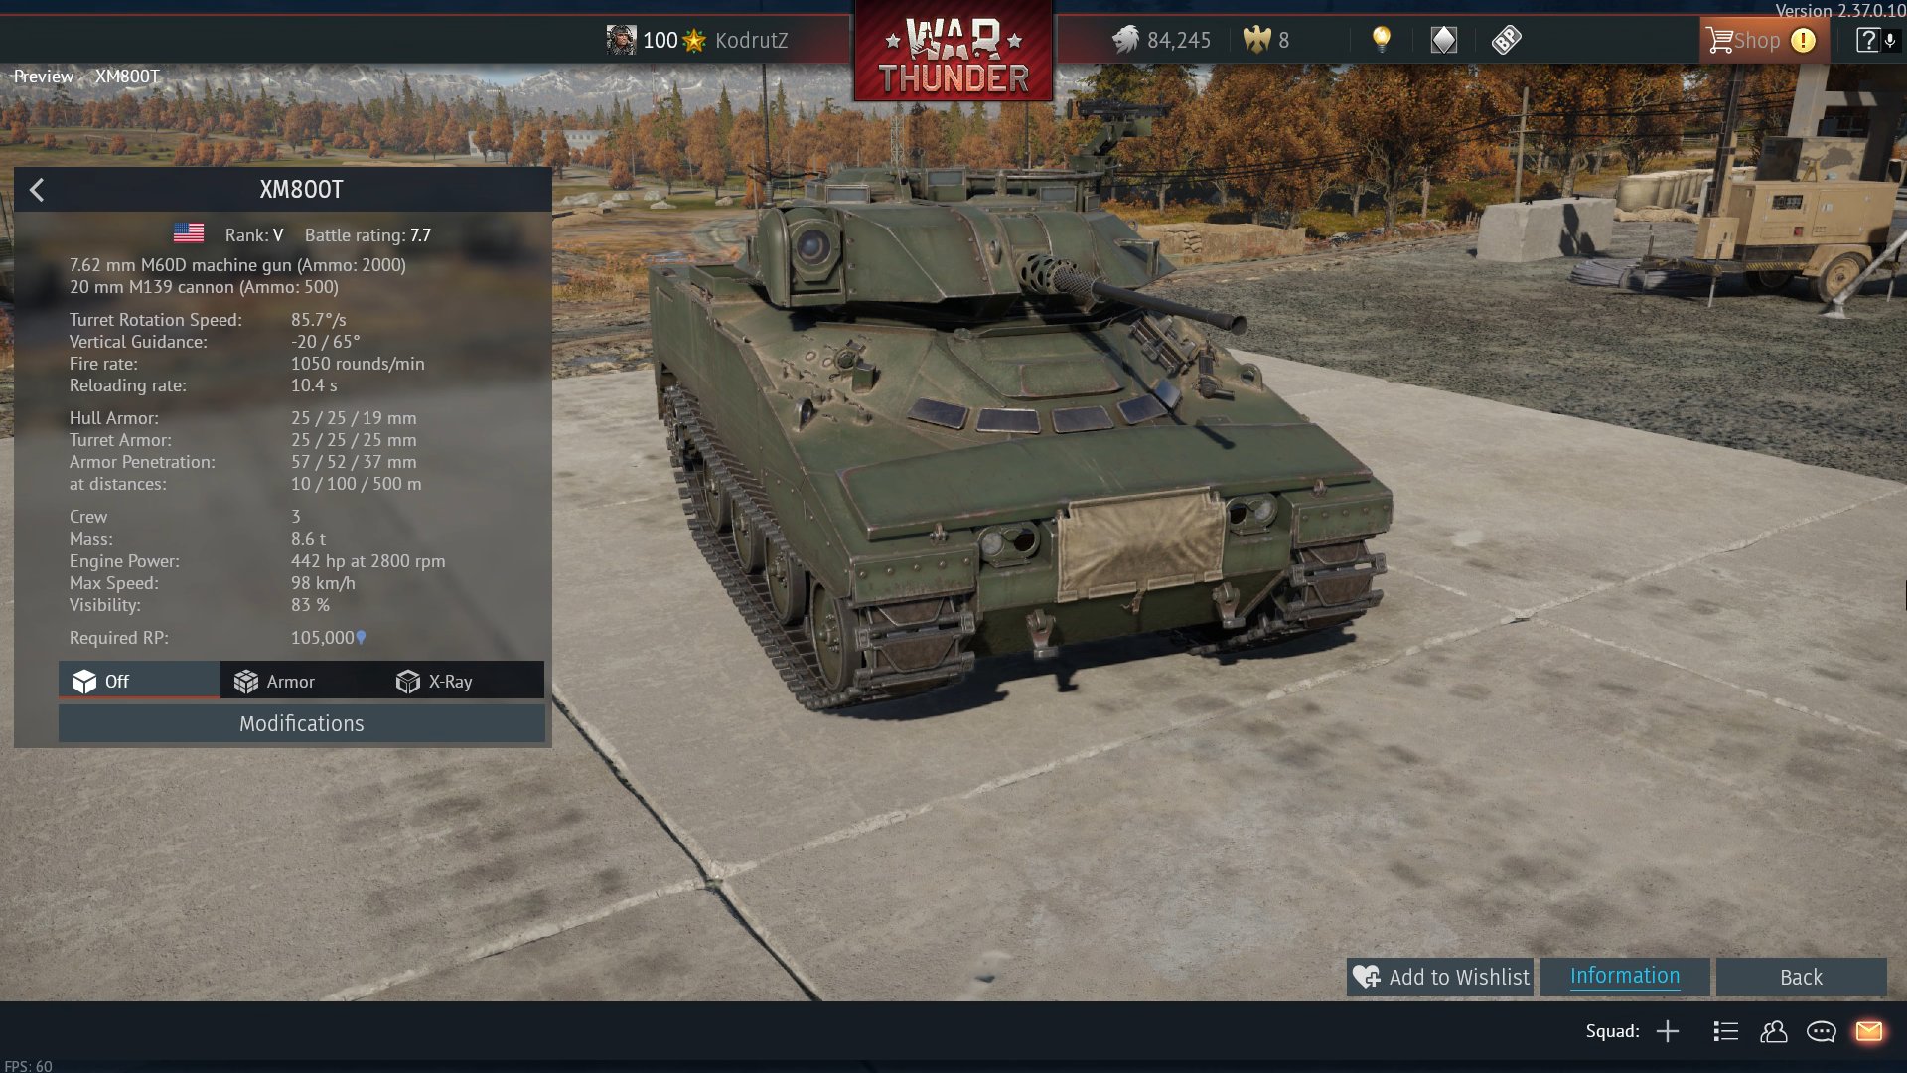
Task: Open the squad list icon
Action: point(1725,1031)
